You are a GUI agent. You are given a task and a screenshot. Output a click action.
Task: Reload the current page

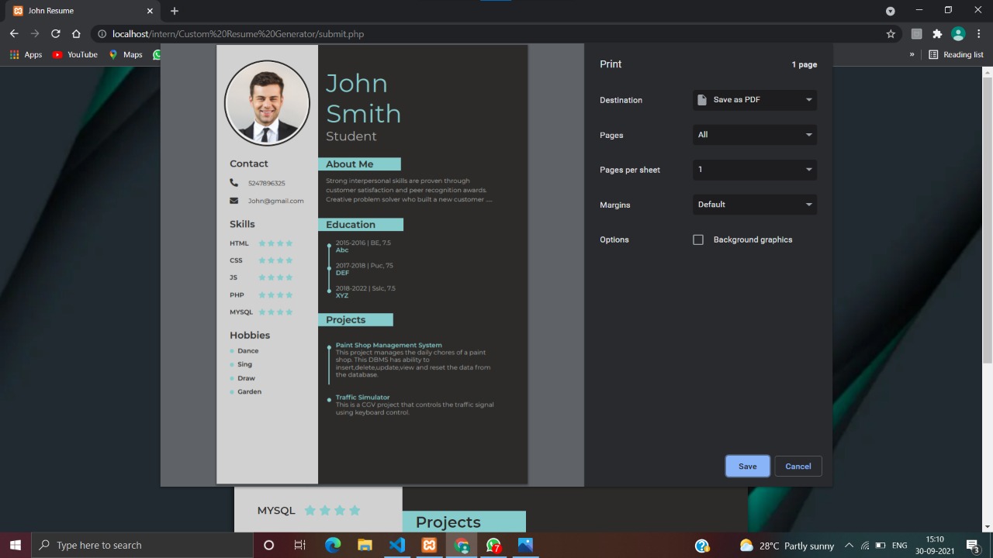pyautogui.click(x=56, y=34)
